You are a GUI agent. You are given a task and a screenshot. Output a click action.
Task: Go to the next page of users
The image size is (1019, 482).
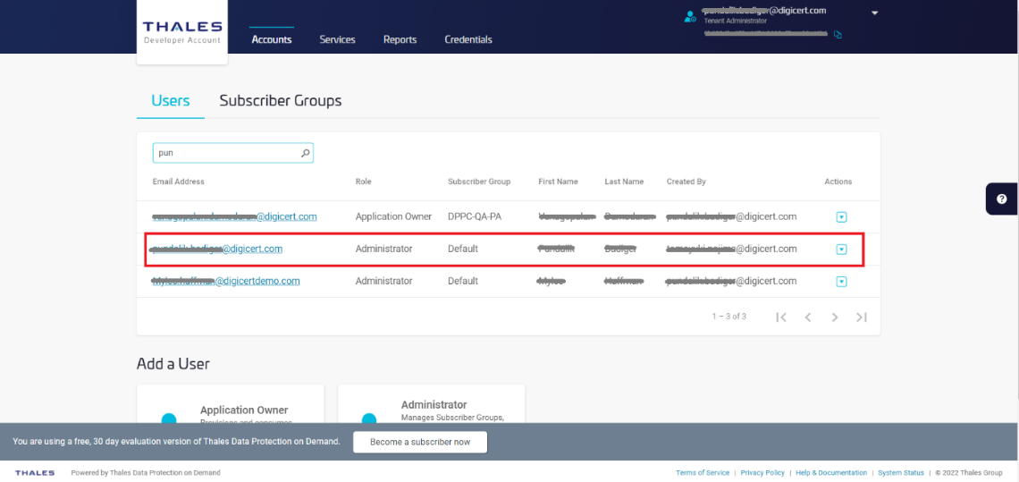click(x=835, y=317)
